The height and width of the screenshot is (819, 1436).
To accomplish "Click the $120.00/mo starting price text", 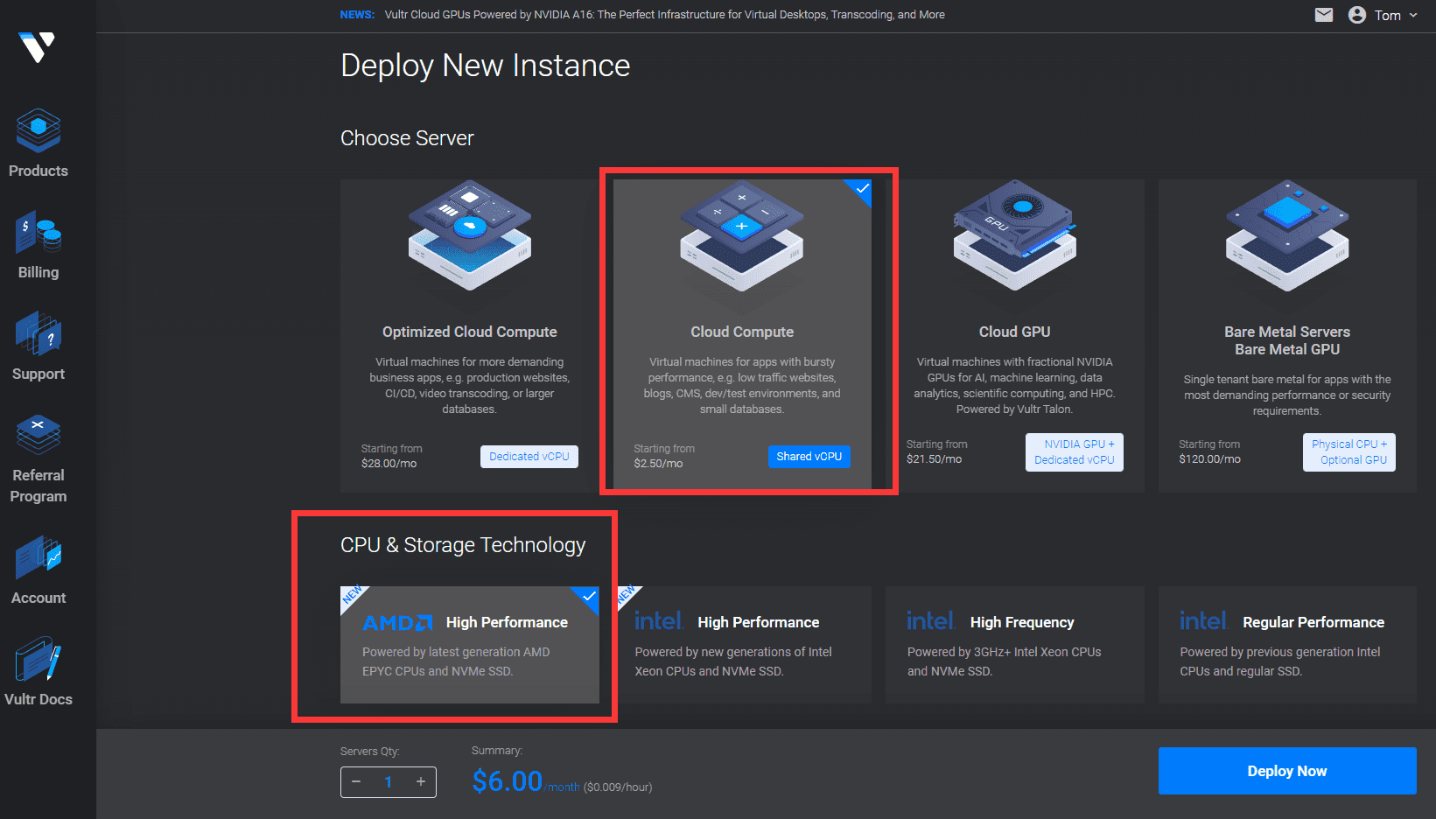I will click(x=1209, y=459).
